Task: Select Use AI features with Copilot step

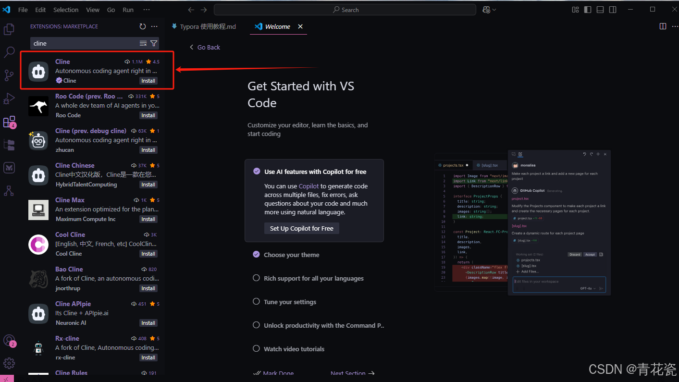Action: click(315, 172)
